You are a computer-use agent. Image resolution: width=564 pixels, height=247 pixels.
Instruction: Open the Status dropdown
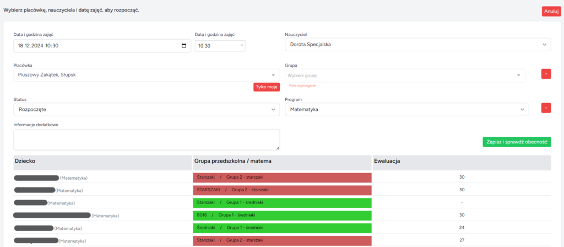[x=147, y=109]
